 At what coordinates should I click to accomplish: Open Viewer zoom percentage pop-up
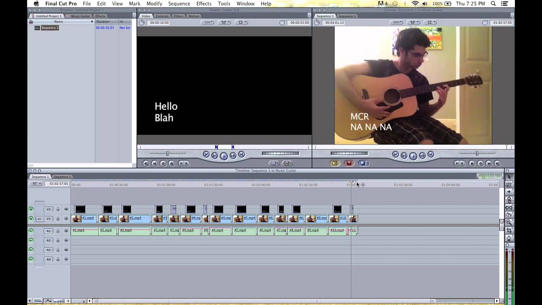208,22
